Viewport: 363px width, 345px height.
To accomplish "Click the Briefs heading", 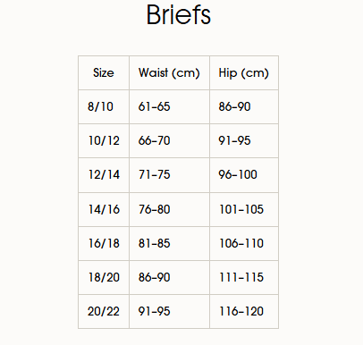I will tap(179, 15).
